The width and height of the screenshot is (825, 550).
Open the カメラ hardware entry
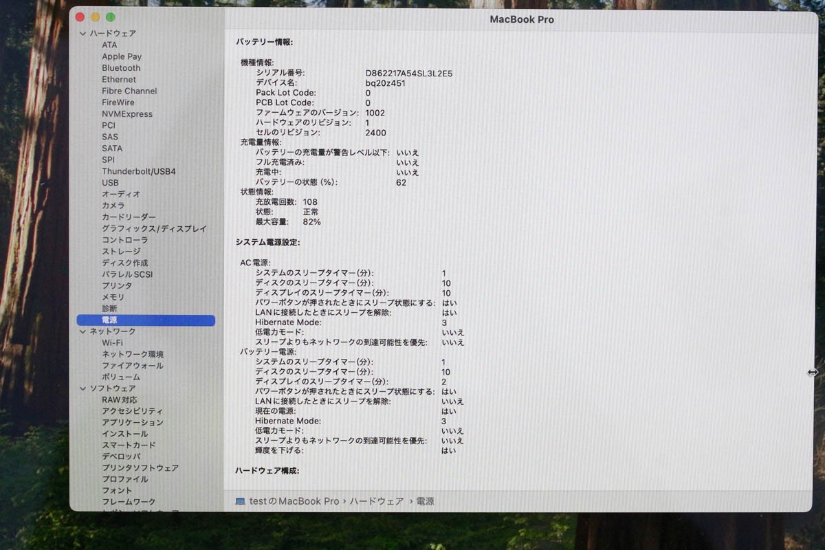[113, 206]
